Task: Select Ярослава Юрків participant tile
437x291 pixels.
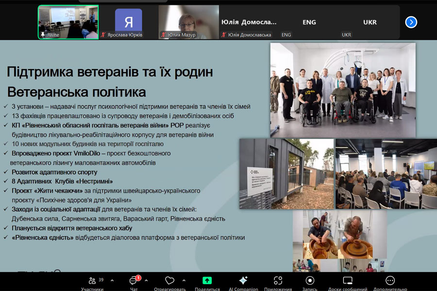Action: click(129, 22)
